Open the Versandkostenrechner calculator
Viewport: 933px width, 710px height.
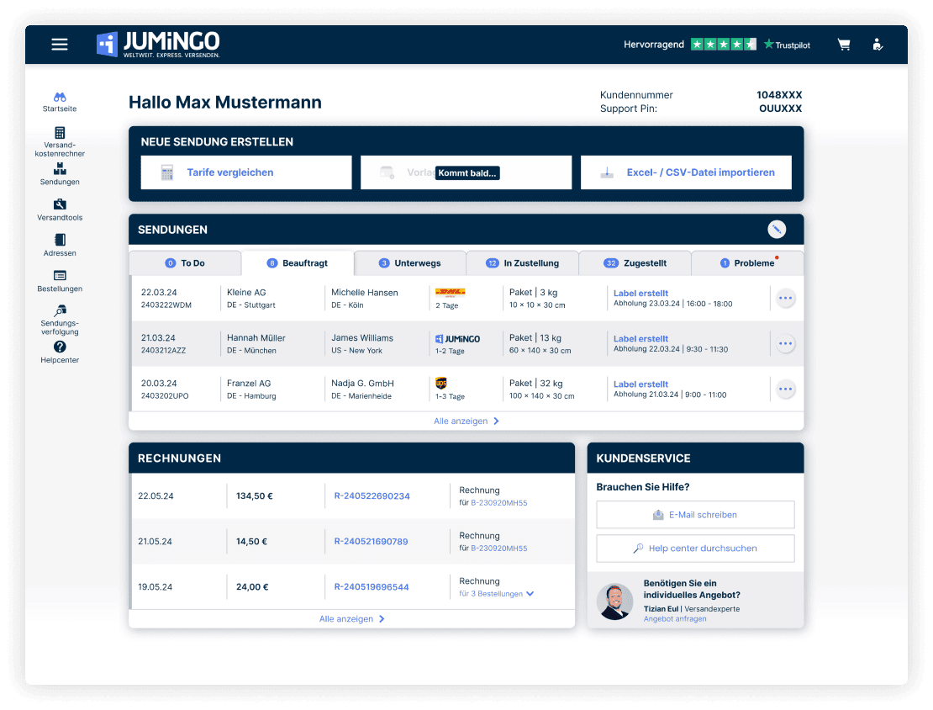[x=60, y=134]
